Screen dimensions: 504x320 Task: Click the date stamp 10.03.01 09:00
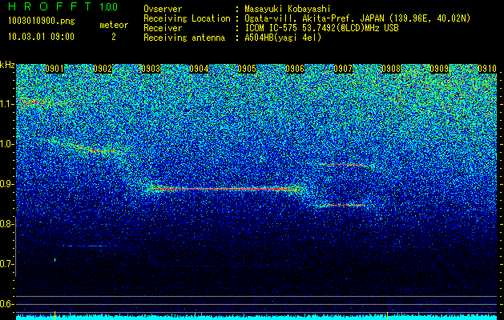pos(41,37)
